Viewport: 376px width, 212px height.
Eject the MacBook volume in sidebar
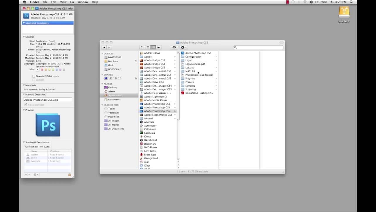pos(136,61)
